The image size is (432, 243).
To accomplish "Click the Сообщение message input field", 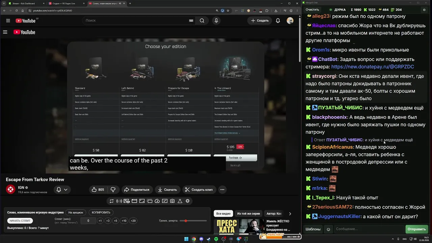I will 369,229.
